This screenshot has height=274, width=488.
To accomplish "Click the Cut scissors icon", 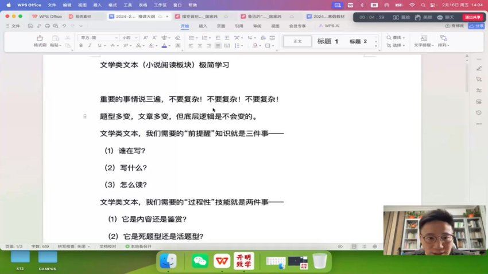I will [68, 38].
